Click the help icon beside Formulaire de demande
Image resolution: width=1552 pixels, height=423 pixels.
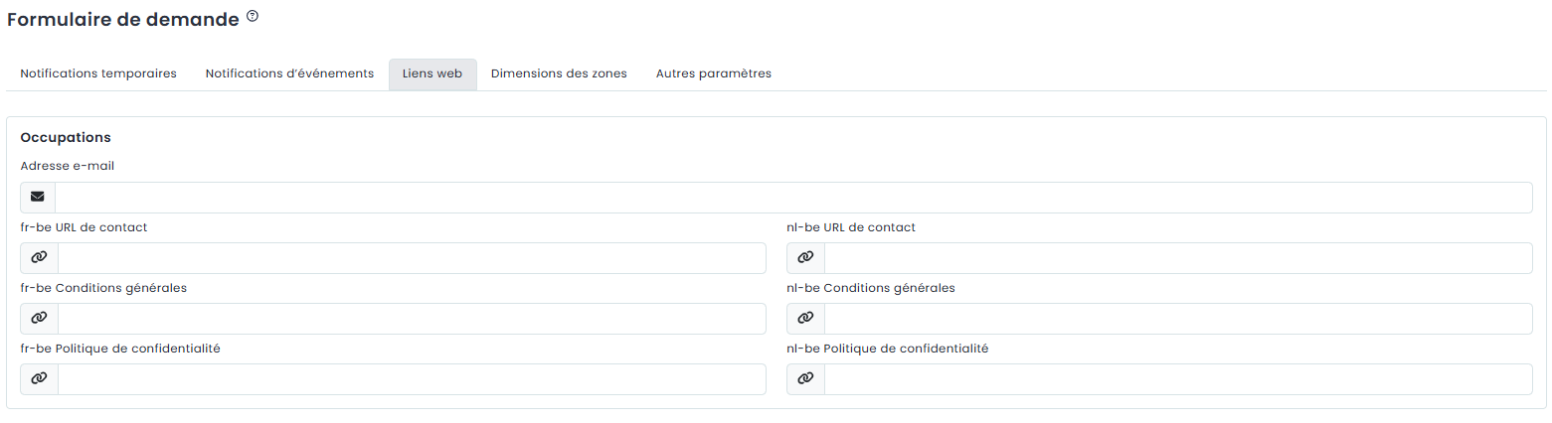tap(253, 16)
